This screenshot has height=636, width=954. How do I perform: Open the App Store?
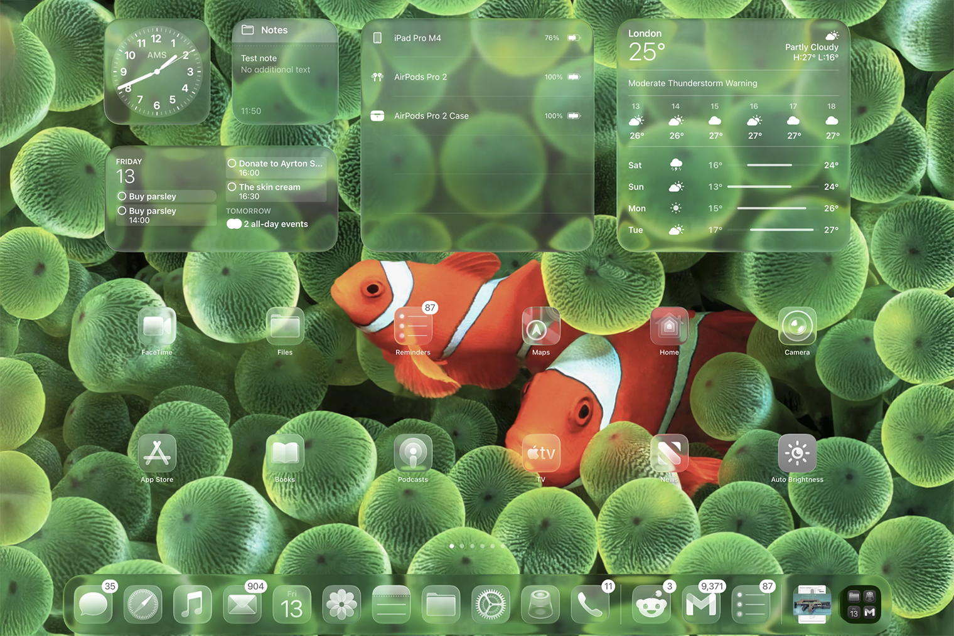tap(157, 453)
